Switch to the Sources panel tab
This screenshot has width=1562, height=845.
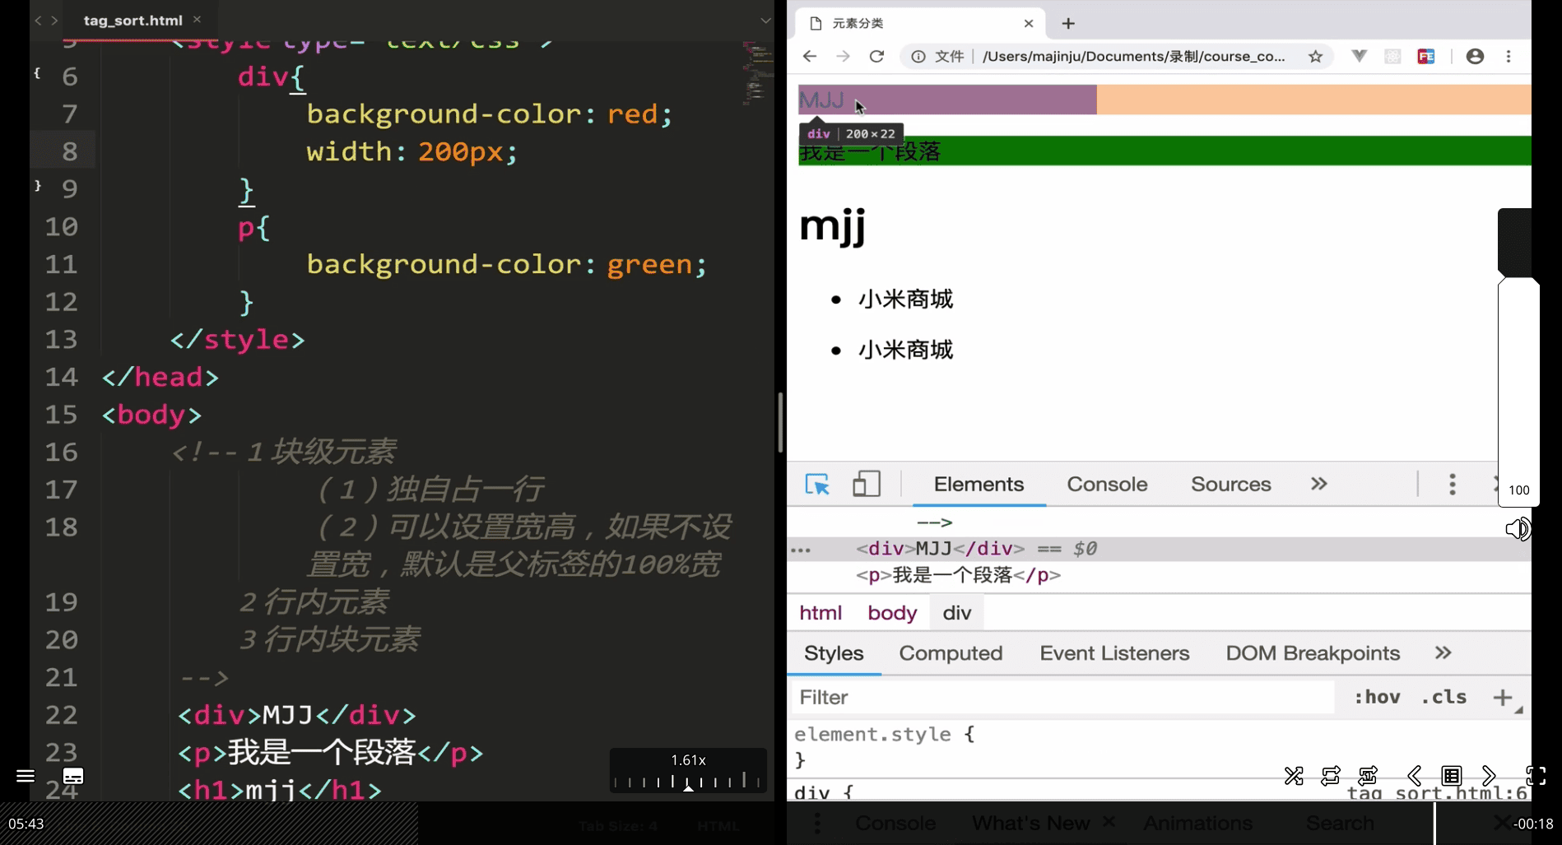coord(1230,484)
